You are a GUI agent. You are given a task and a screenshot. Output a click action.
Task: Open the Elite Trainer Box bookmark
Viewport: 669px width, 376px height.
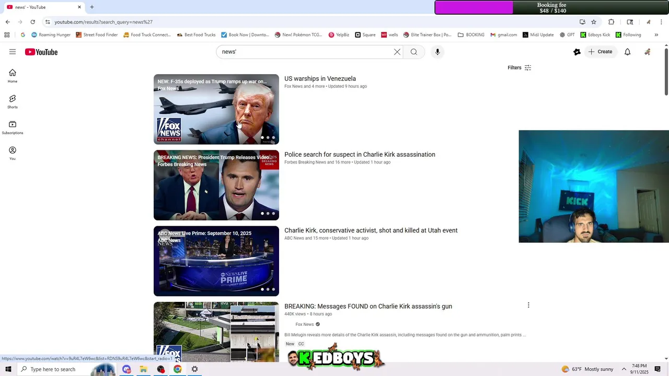(428, 35)
